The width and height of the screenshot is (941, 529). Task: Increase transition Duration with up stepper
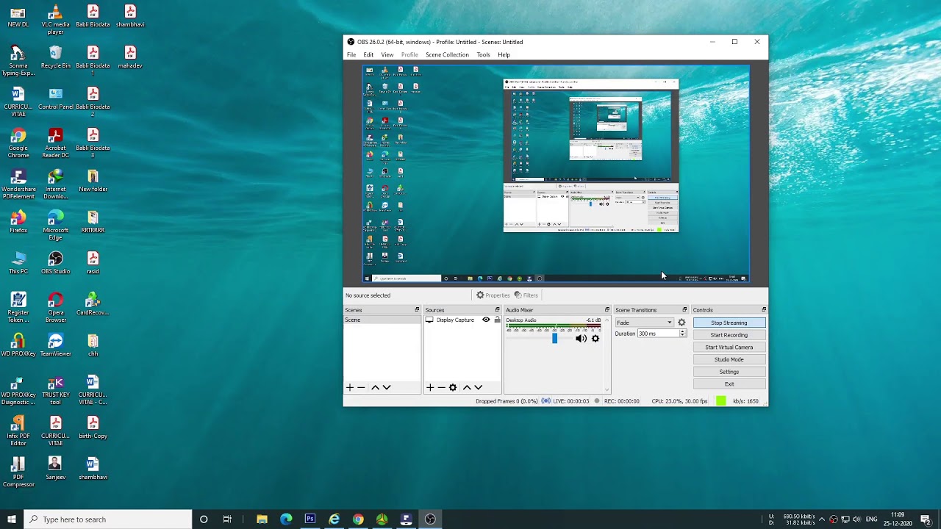point(683,331)
